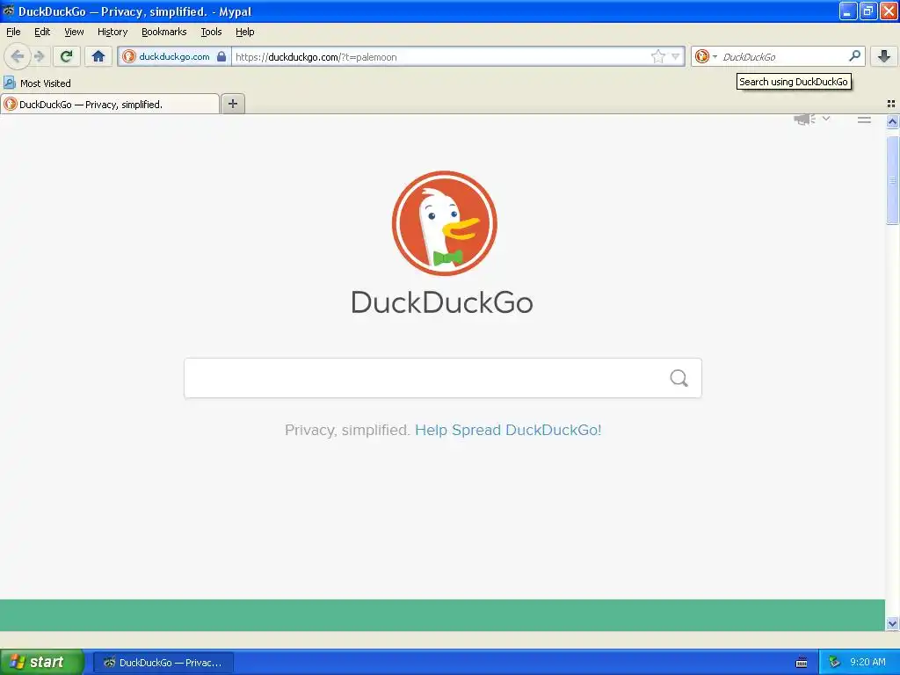Go back with the back arrow button

[x=18, y=56]
